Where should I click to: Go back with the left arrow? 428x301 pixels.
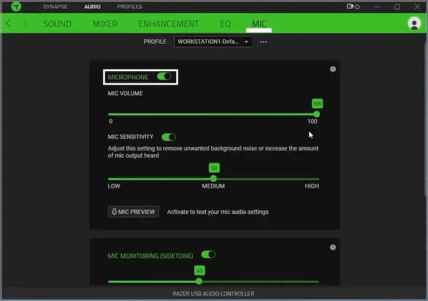click(8, 24)
